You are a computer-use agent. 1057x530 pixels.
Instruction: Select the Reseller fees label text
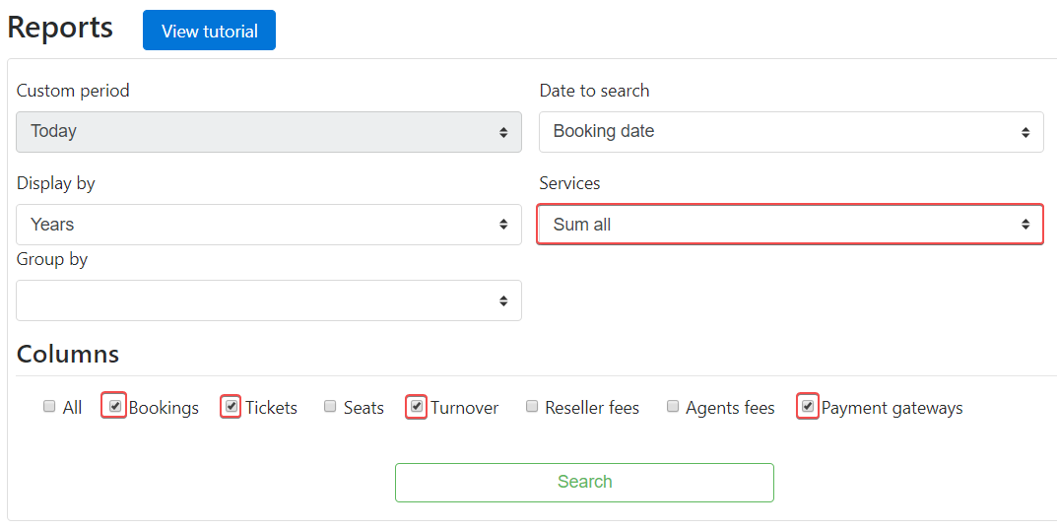(x=592, y=408)
